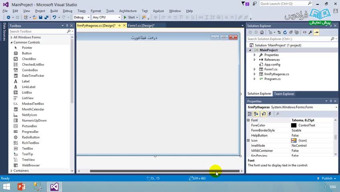Click the ForeColor black color swatch
The width and height of the screenshot is (340, 192).
click(x=293, y=126)
